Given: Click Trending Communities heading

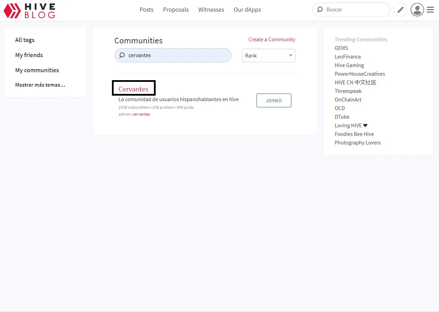Looking at the screenshot, I should [x=361, y=40].
